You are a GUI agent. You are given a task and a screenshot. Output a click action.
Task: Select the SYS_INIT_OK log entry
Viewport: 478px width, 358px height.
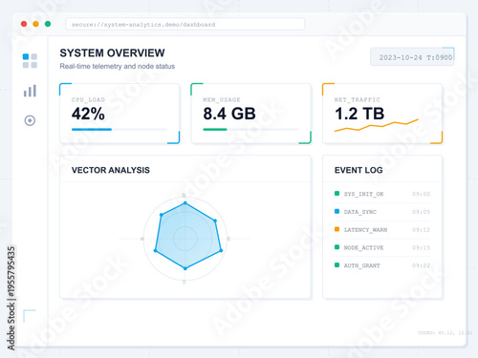click(x=382, y=194)
